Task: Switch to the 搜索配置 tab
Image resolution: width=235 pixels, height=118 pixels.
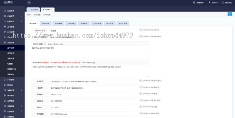Action: (x=58, y=23)
